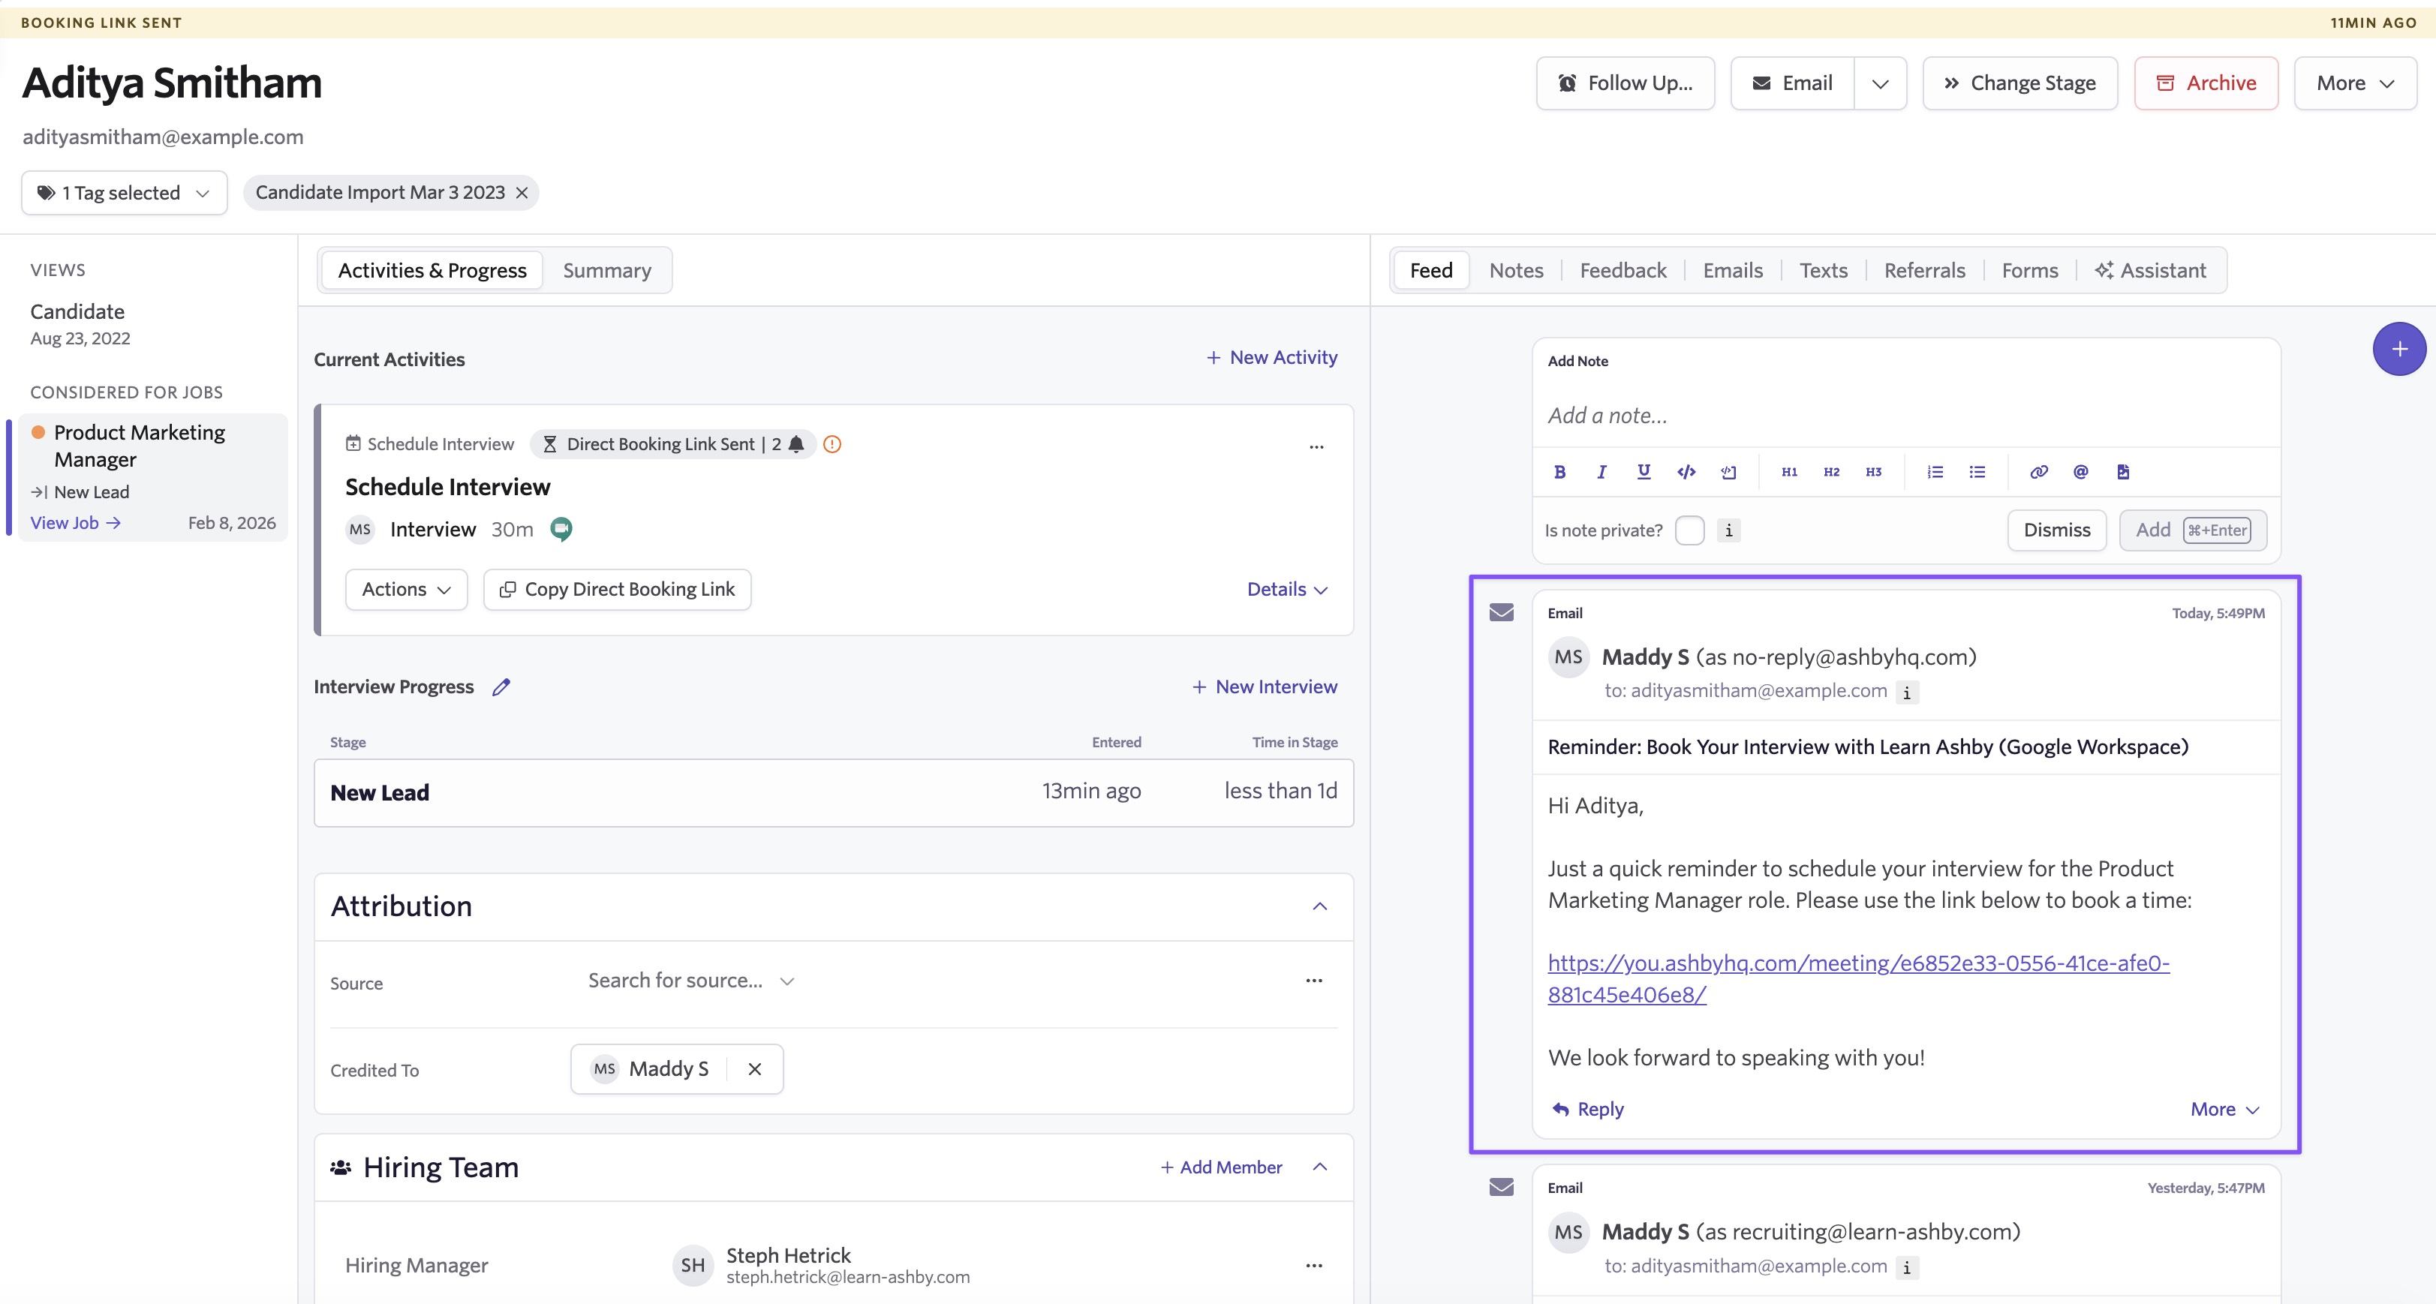The width and height of the screenshot is (2436, 1304).
Task: Remove the Candidate Import Mar 3 2023 tag
Action: coord(522,193)
